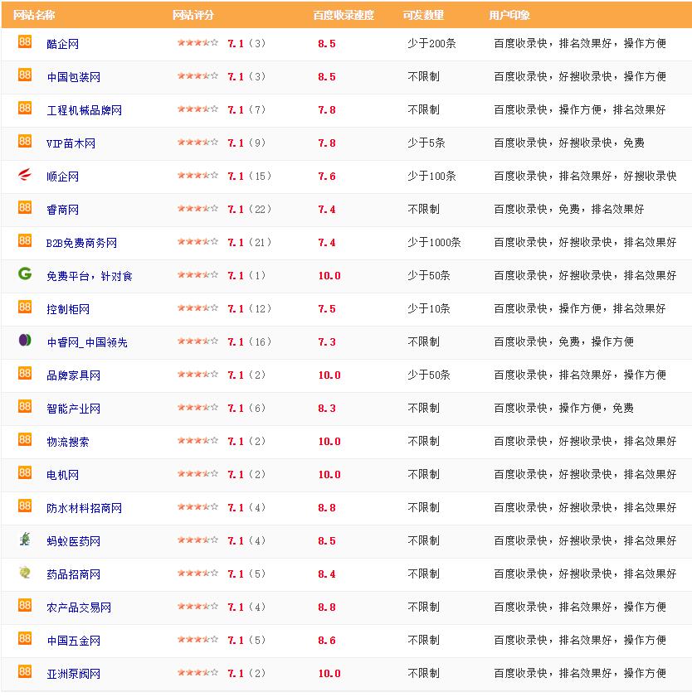Go to the 顺企网 site link

tap(63, 177)
